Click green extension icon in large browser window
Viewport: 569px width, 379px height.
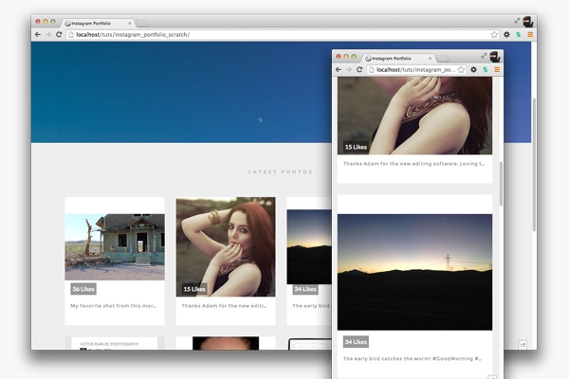click(519, 34)
